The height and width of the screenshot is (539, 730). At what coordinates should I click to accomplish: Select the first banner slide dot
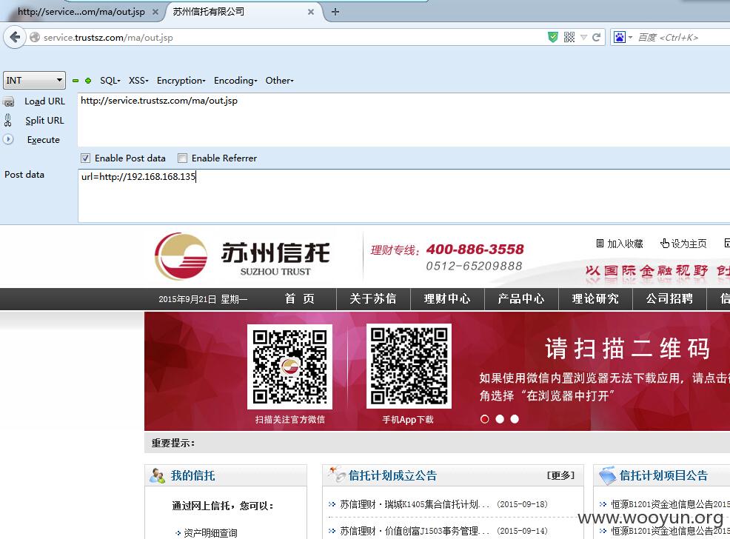485,419
